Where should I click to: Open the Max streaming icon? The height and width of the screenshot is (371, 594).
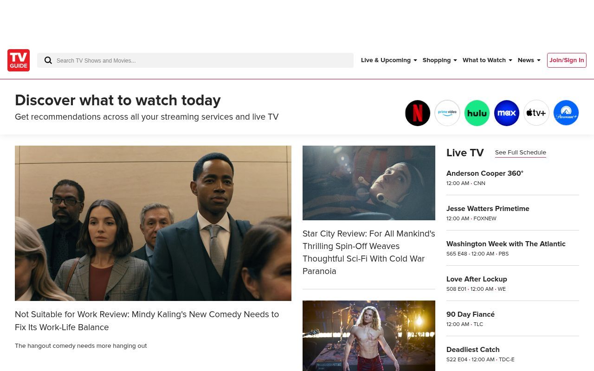[507, 113]
